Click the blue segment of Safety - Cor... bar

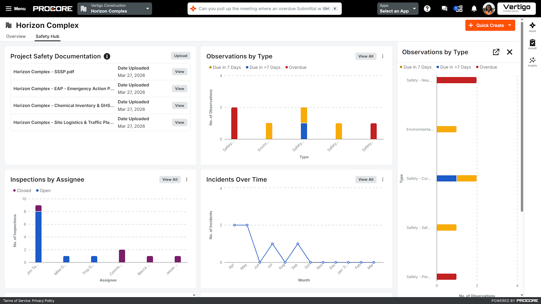tap(446, 179)
